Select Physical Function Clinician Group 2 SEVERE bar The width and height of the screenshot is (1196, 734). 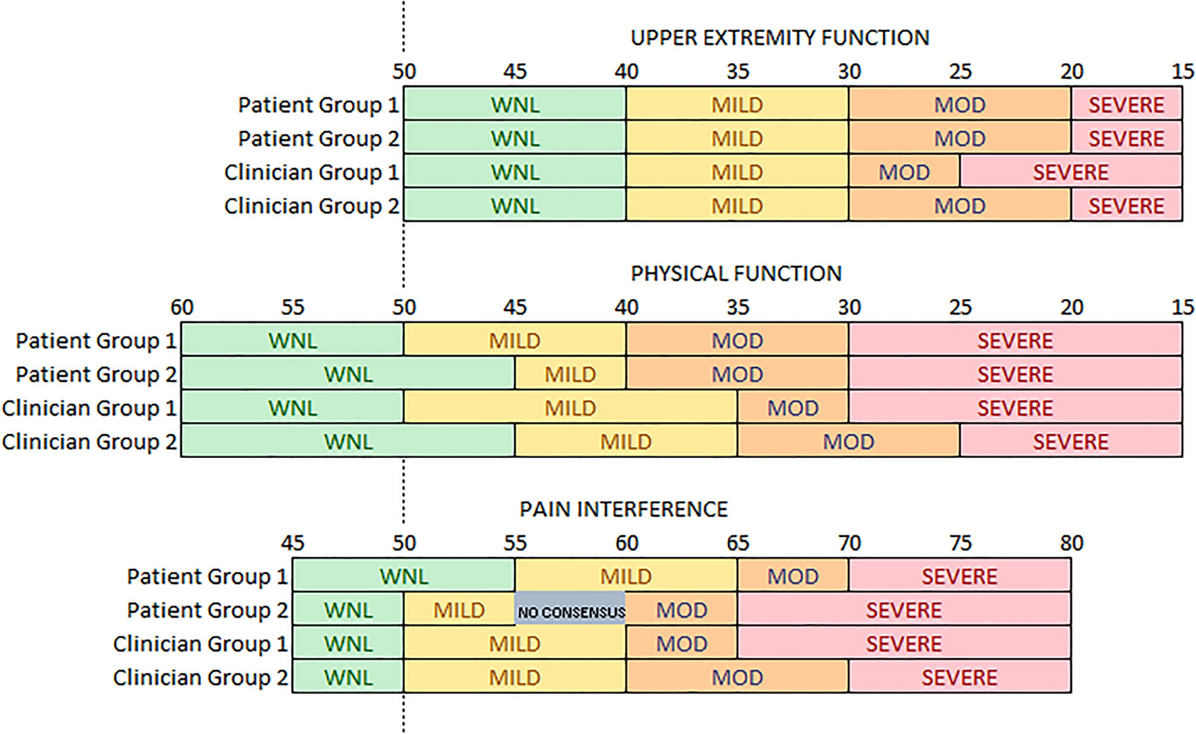1071,441
